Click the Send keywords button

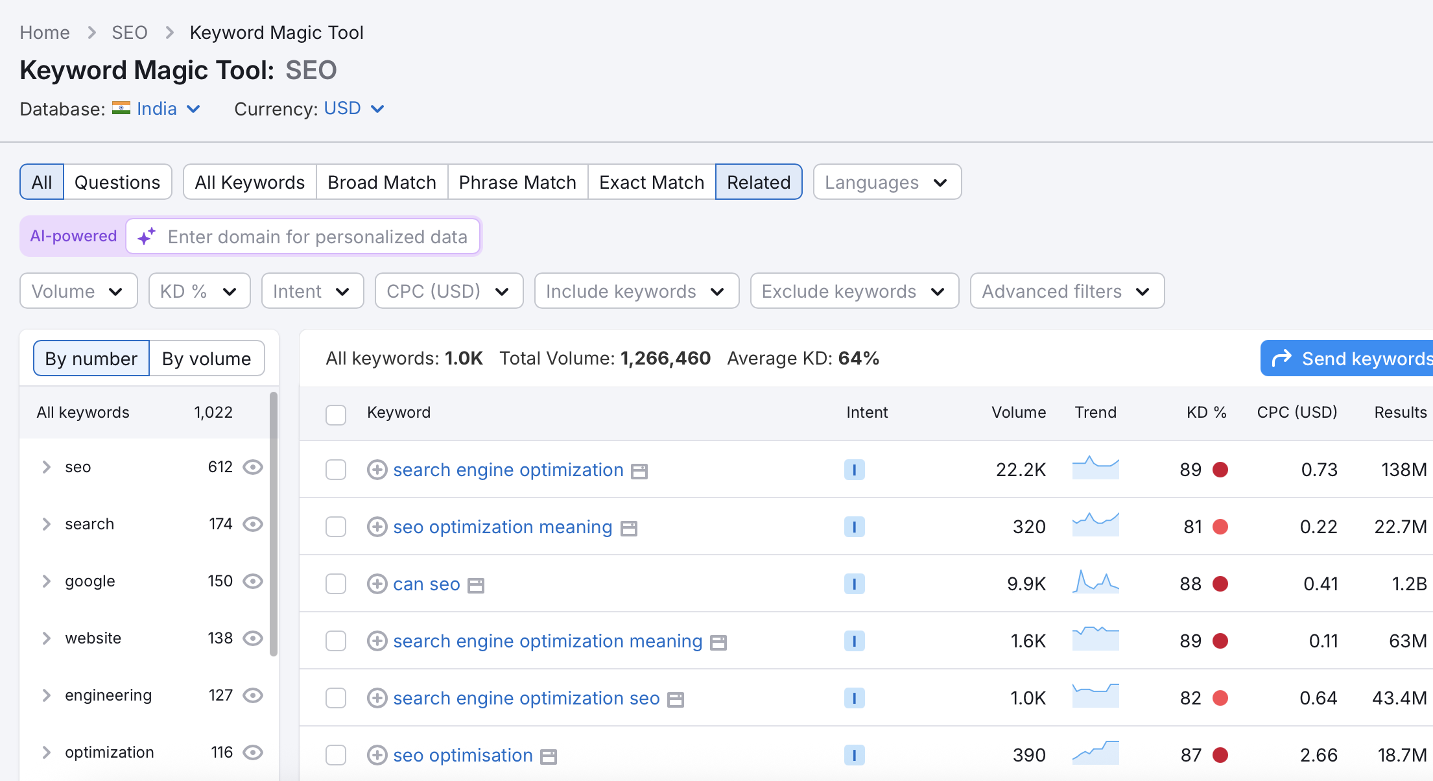pyautogui.click(x=1347, y=359)
